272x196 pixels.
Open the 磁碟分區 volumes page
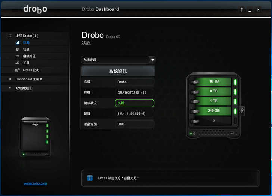[29, 56]
